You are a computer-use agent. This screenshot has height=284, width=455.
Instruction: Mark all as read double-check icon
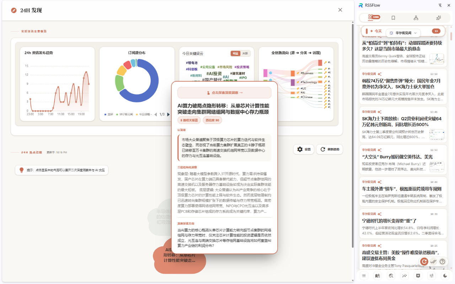pyautogui.click(x=433, y=261)
